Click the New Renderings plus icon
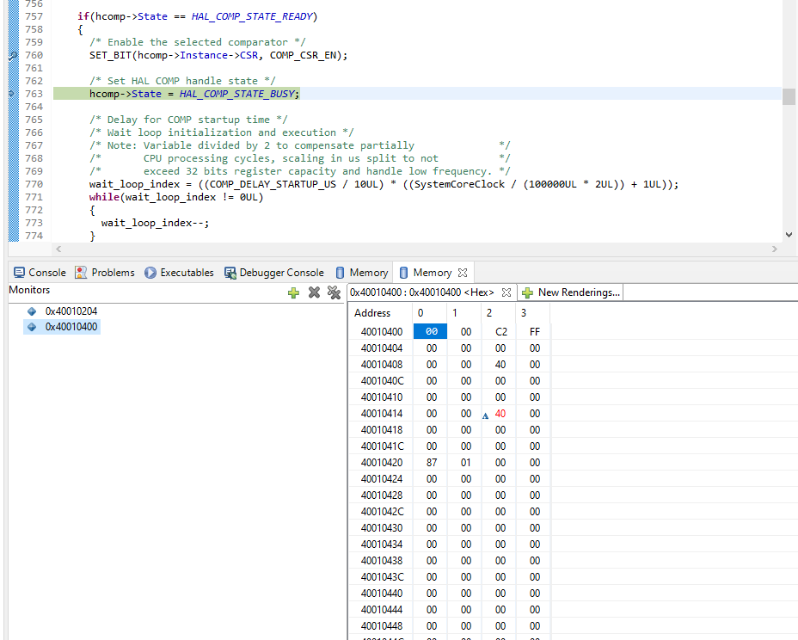Screen dimensions: 798x640 (527, 292)
